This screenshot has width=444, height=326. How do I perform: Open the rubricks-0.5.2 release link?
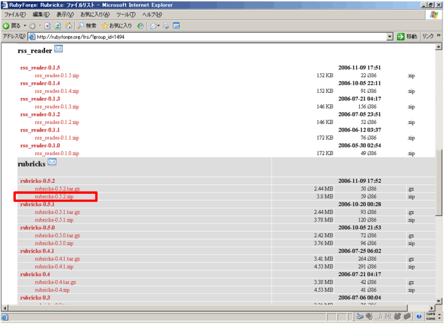tap(37, 181)
